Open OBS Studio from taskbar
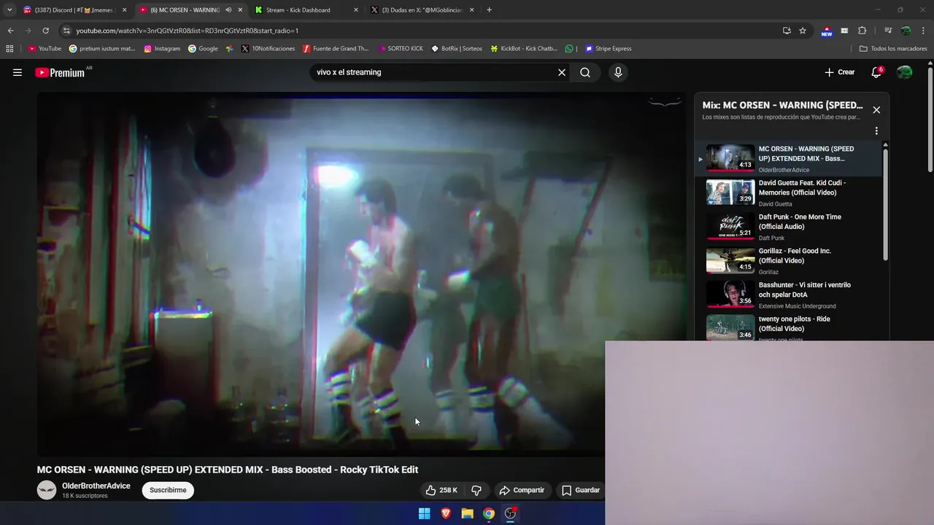 [511, 513]
